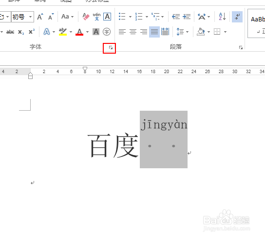
Task: Apply red font color
Action: pos(79,32)
